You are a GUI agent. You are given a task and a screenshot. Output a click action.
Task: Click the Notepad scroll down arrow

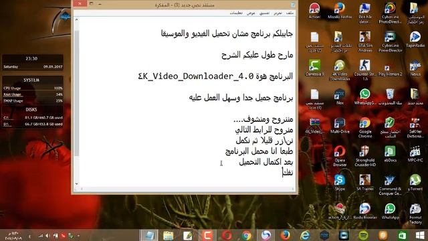point(77,183)
